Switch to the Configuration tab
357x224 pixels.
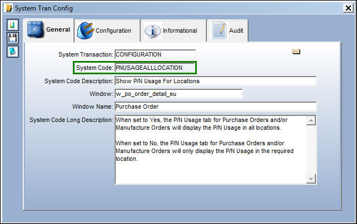(x=107, y=30)
